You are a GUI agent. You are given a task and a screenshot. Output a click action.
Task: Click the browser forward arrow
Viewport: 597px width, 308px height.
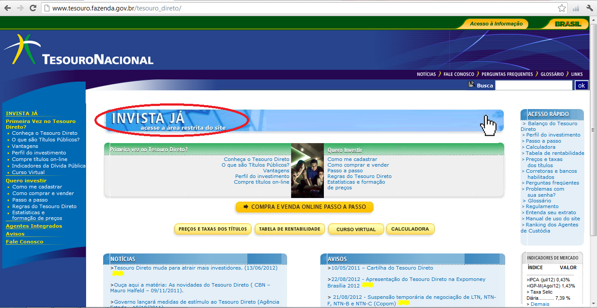[20, 8]
